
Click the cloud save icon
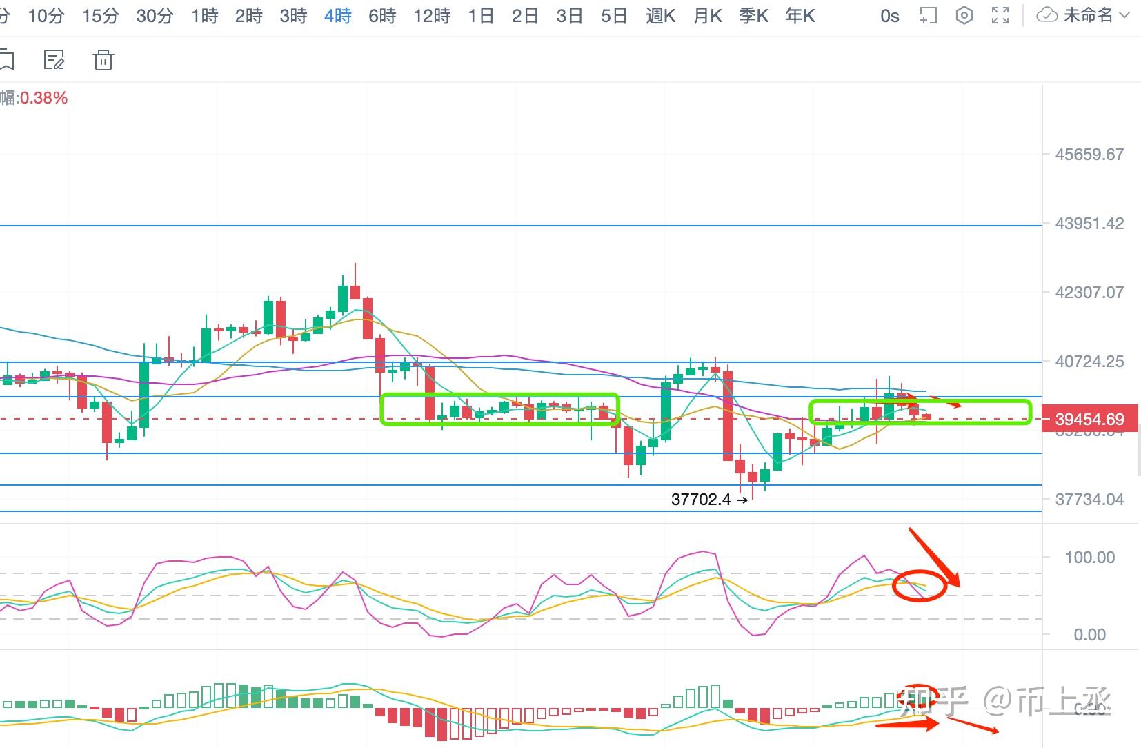point(1047,15)
